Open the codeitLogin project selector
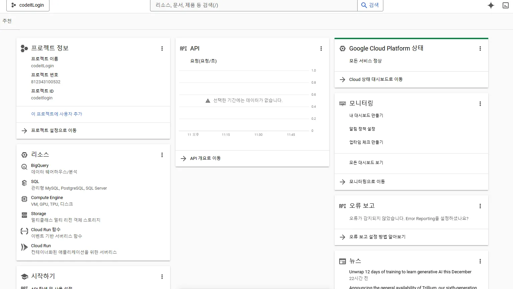This screenshot has width=513, height=289. 28,5
